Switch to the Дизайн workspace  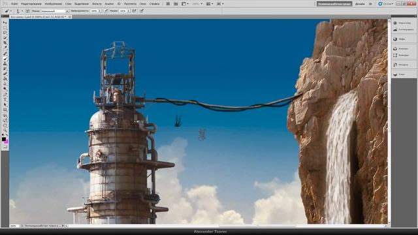pyautogui.click(x=360, y=4)
